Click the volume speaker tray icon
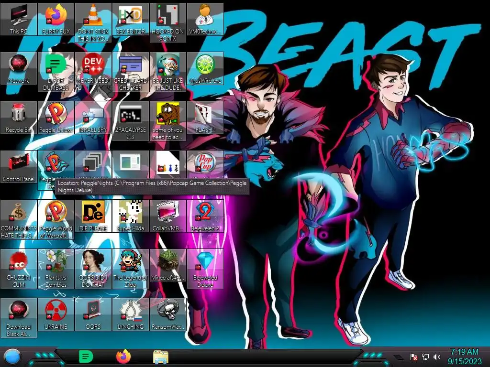Image resolution: width=490 pixels, height=367 pixels. 436,356
